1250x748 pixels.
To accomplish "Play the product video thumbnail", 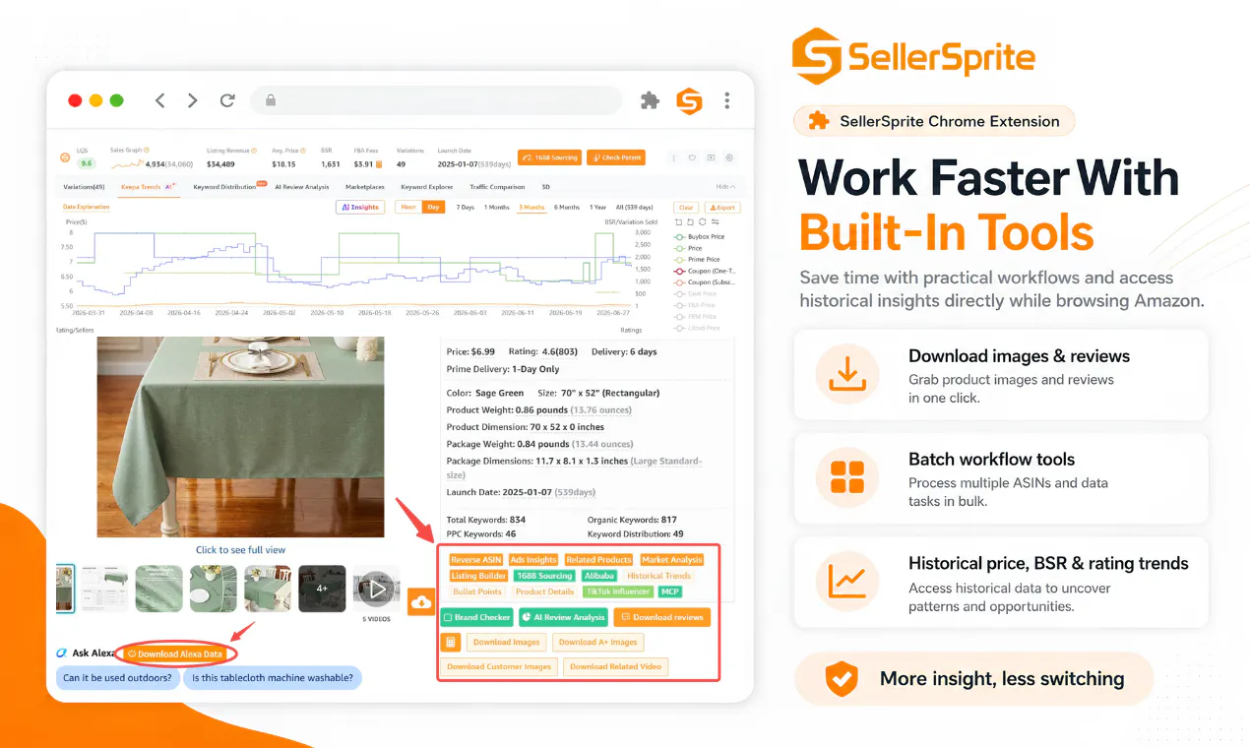I will [377, 590].
